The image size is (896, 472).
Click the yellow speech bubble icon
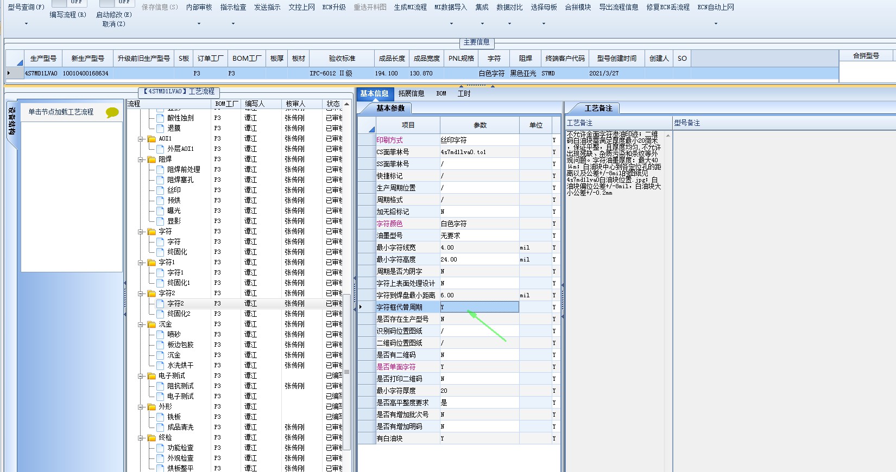(x=112, y=112)
